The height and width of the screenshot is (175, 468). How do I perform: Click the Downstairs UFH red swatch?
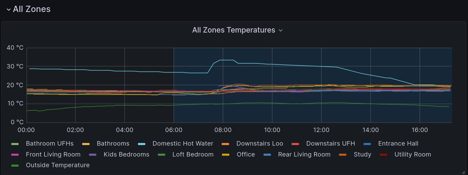pyautogui.click(x=295, y=144)
